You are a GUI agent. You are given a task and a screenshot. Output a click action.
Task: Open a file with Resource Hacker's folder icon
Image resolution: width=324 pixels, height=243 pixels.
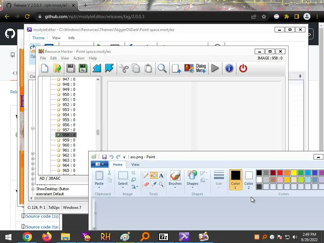click(57, 68)
